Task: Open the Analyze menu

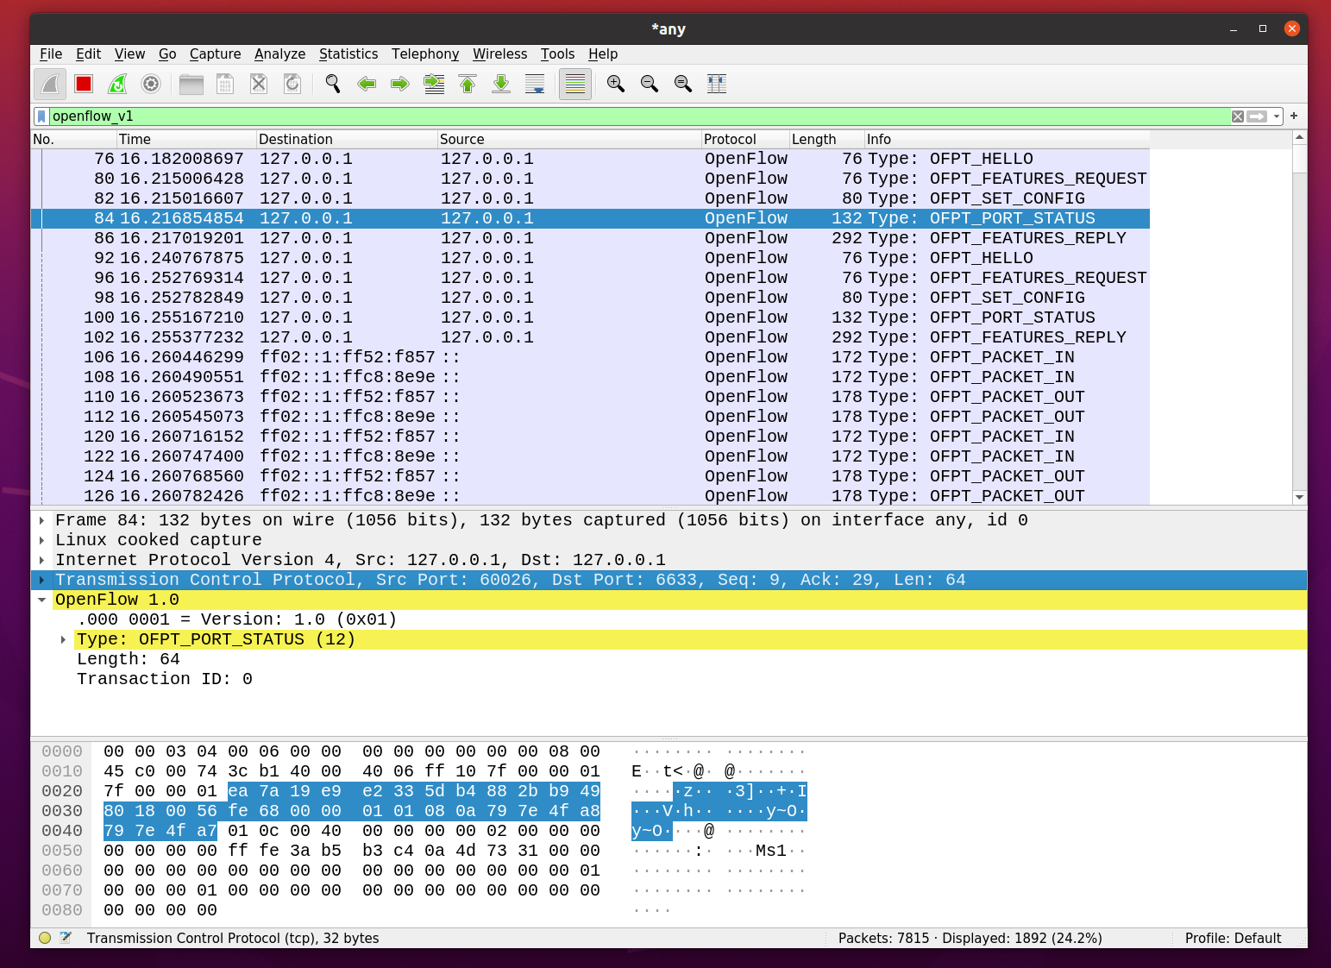Action: coord(279,53)
